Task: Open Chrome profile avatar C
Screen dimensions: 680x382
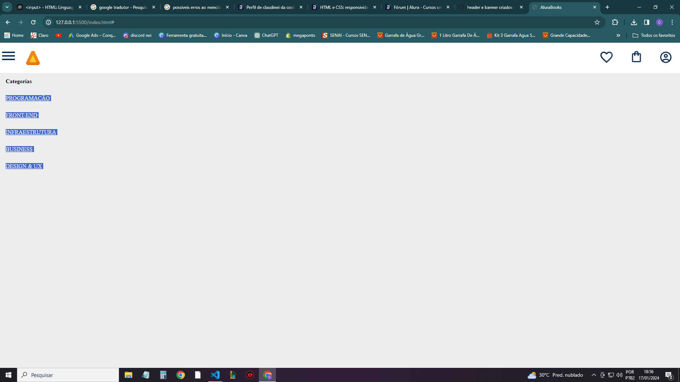Action: click(659, 22)
